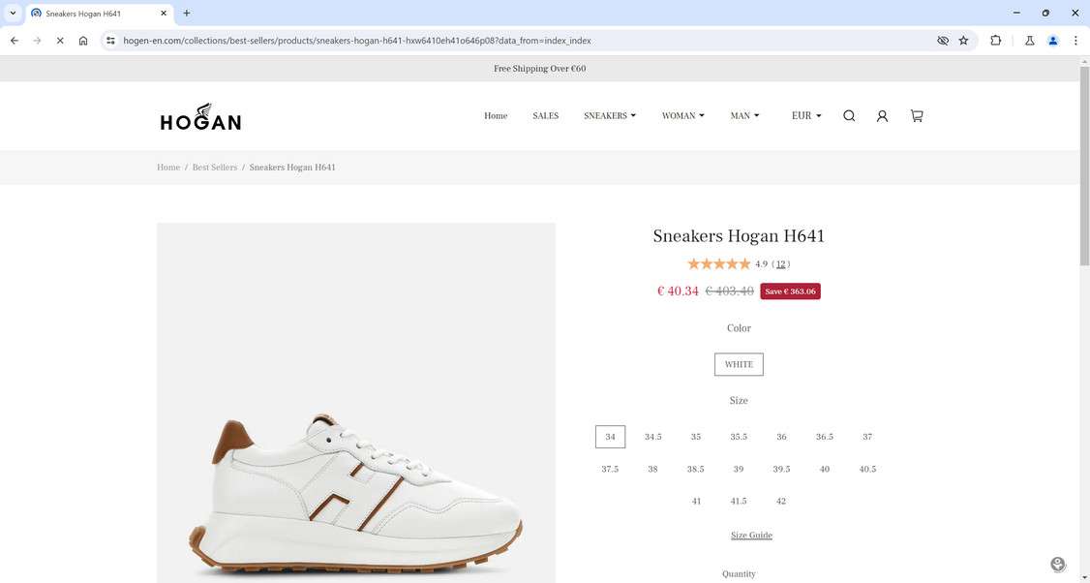The width and height of the screenshot is (1090, 583).
Task: Choose size 41.5
Action: 739,501
